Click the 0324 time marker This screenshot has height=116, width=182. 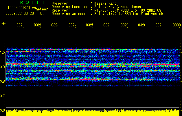coord(72,25)
